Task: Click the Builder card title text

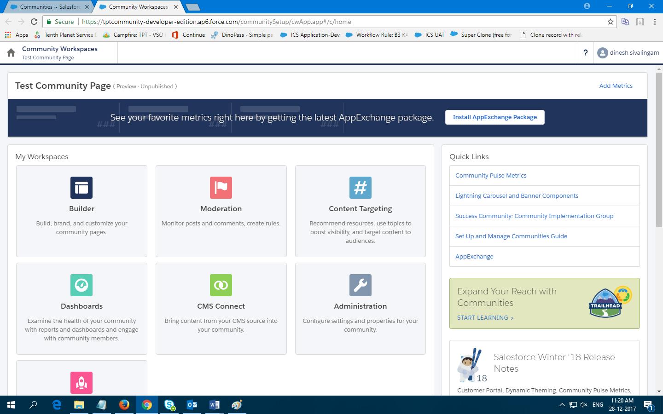Action: pyautogui.click(x=81, y=208)
